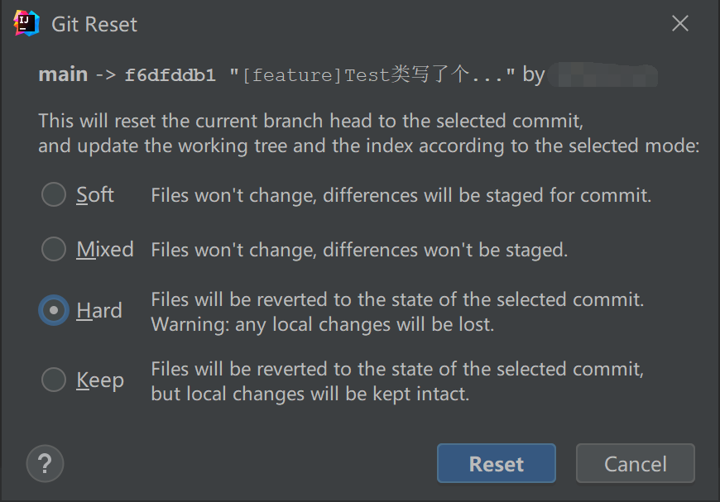Close the Git Reset dialog

pyautogui.click(x=680, y=23)
